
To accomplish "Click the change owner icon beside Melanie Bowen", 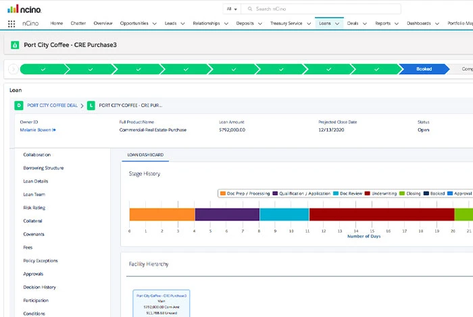I will point(54,129).
